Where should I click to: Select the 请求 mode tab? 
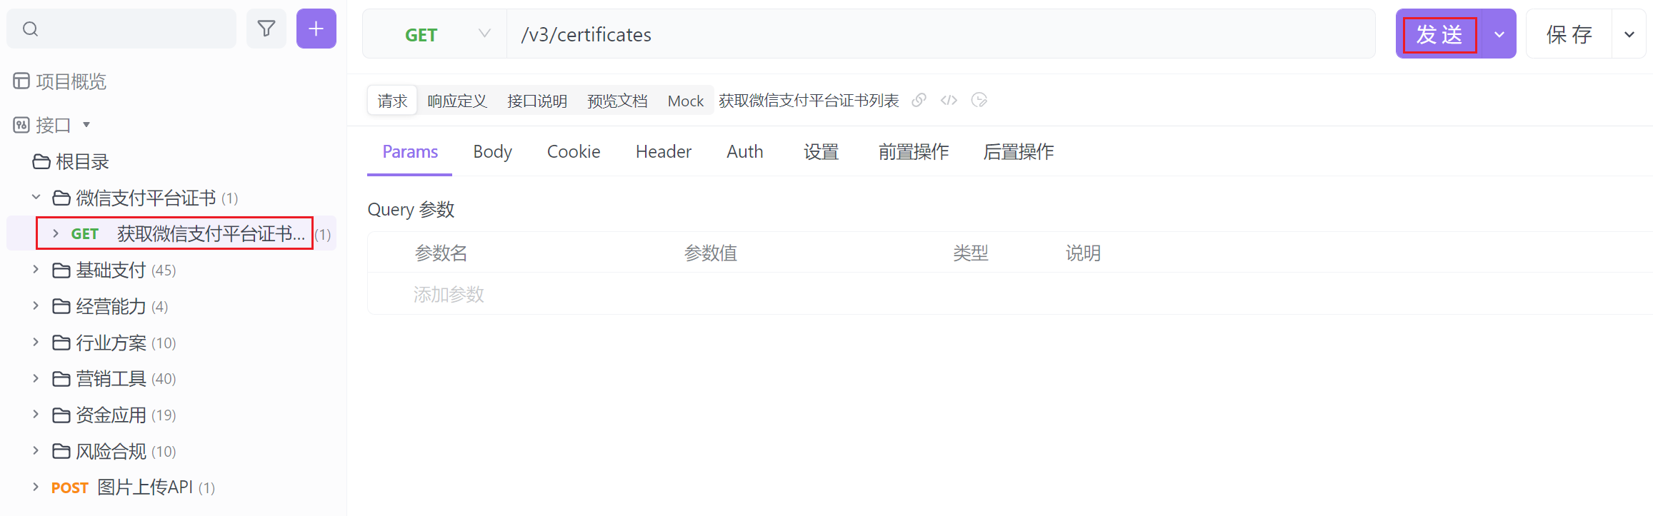pos(392,101)
